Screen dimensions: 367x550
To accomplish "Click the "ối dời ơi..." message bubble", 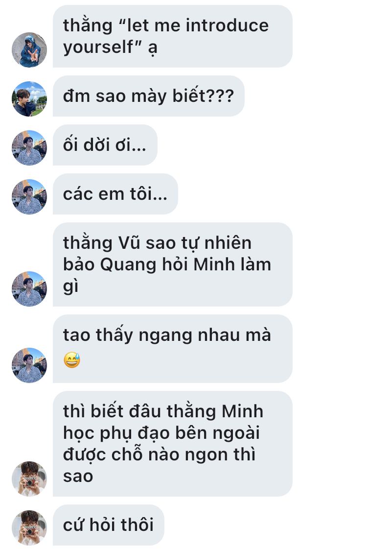I will (x=105, y=145).
